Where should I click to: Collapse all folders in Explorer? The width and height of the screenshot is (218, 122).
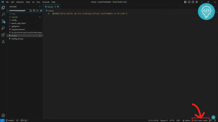41,11
